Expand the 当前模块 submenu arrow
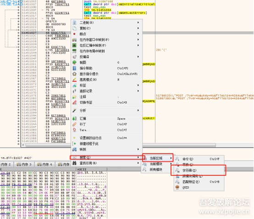Viewport: 254px width, 219px height. tap(171, 164)
